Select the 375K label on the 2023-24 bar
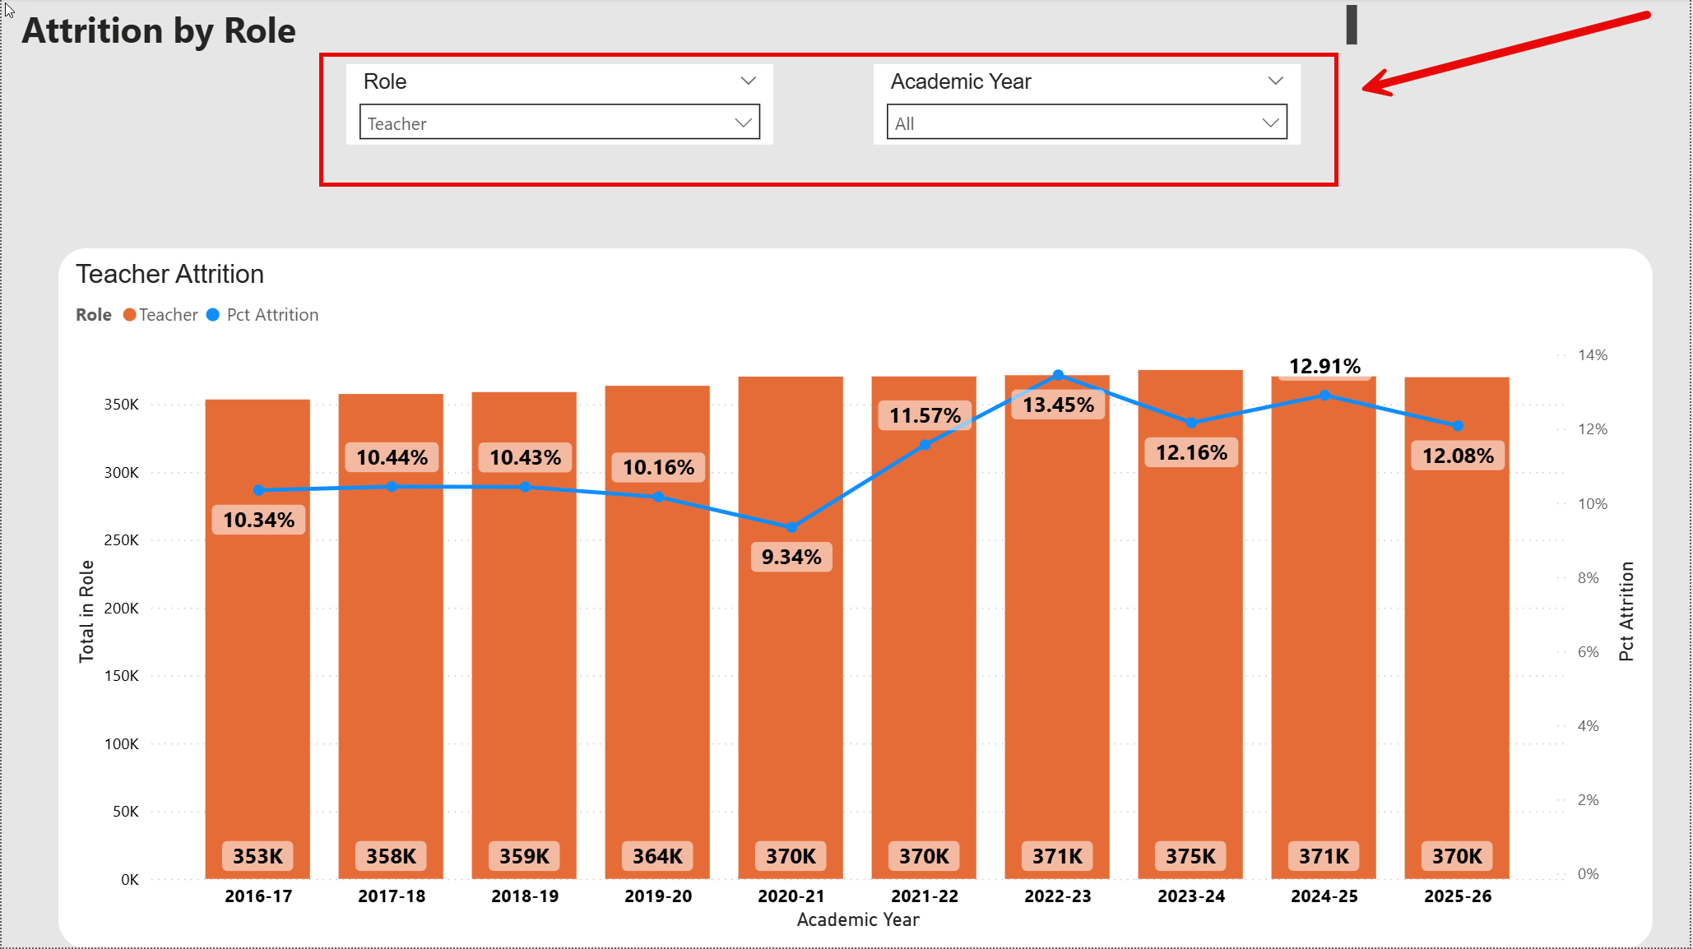 1190,856
